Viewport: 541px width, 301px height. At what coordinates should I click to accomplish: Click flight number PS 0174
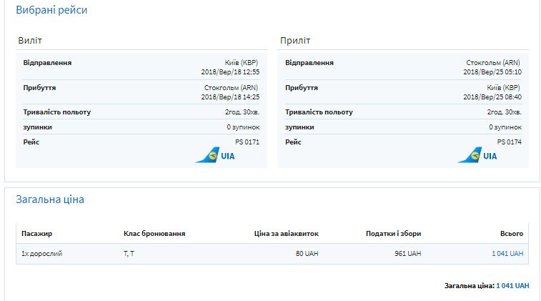(510, 142)
